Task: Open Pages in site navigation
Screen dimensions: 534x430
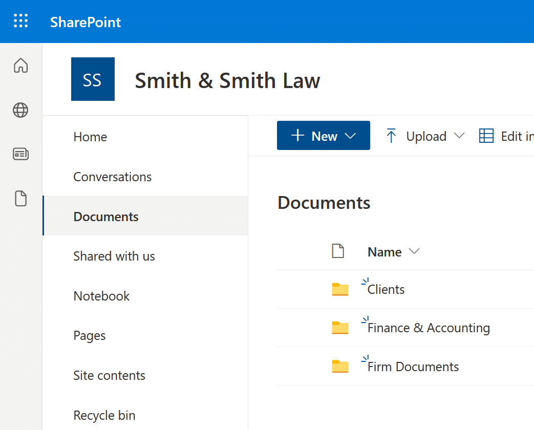Action: (x=145, y=336)
